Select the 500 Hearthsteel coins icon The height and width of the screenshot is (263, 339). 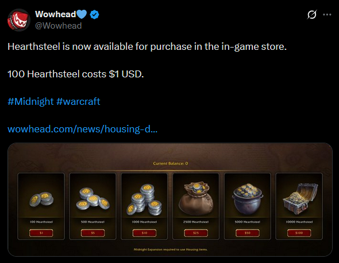click(x=93, y=199)
